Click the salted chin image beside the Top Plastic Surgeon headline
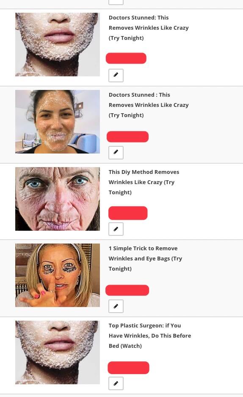Screen dimensions: 243x397 coord(58,352)
